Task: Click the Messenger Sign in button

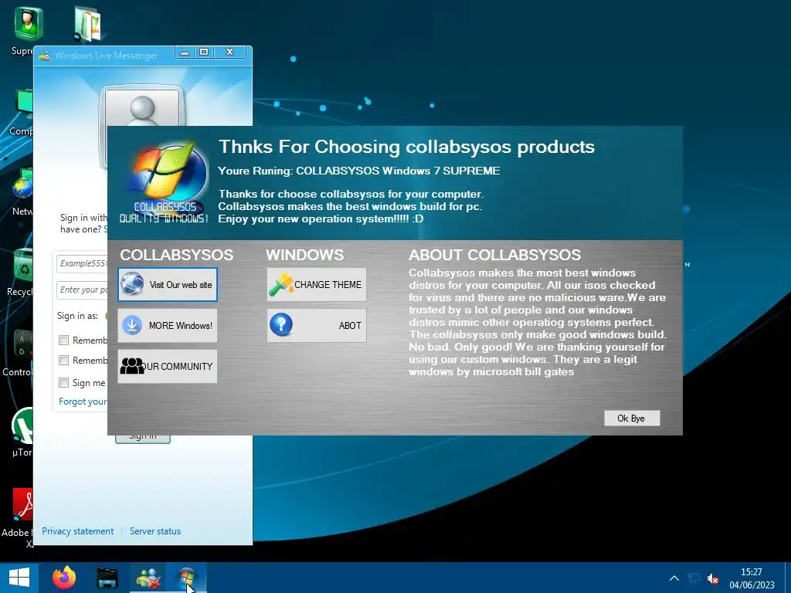Action: pyautogui.click(x=143, y=439)
